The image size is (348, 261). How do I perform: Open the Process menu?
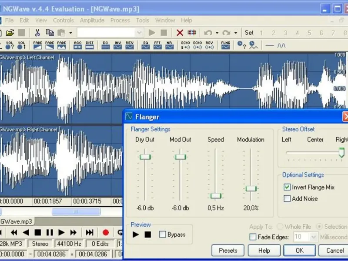120,20
